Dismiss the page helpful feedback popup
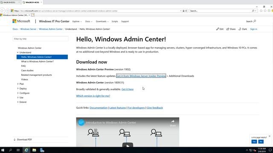273x153 pixels. coord(270,136)
